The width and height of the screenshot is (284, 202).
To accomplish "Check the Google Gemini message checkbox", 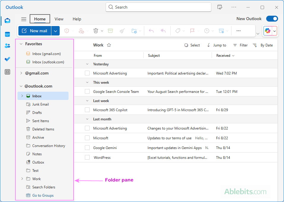I will pos(87,148).
